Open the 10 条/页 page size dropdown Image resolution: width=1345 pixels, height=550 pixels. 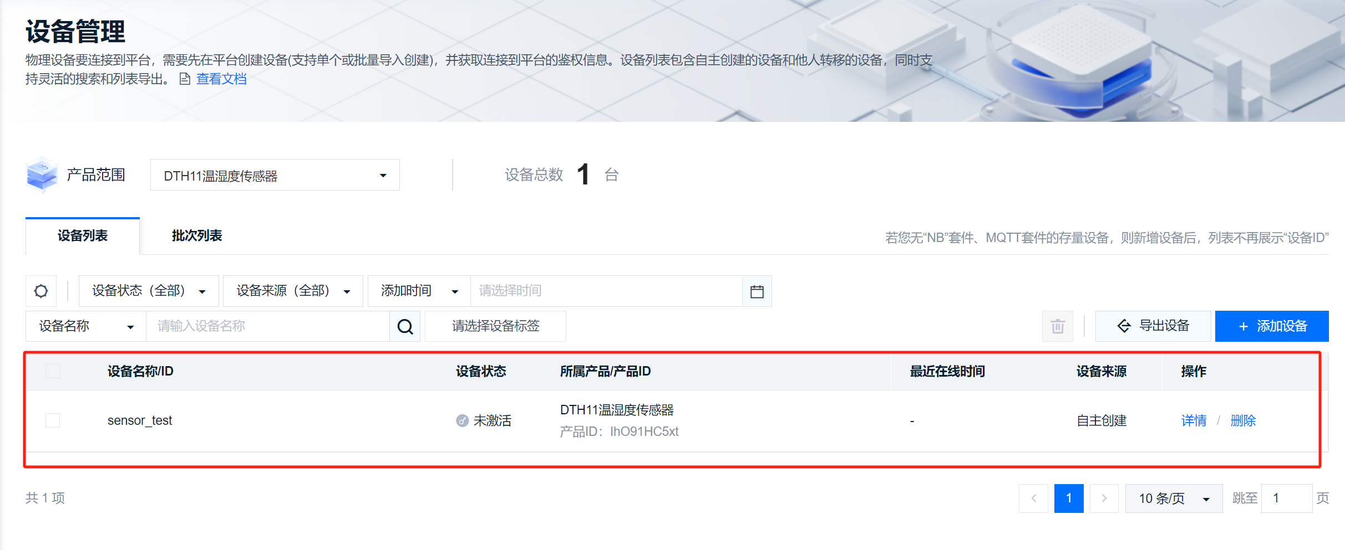pos(1174,498)
